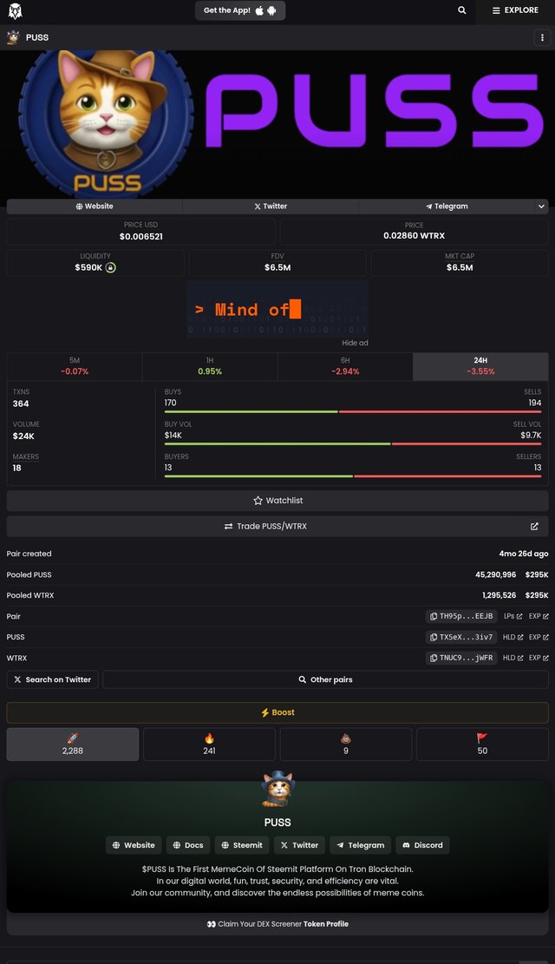
Task: Click the 45,290,996 pooled PUSS value
Action: coord(495,574)
